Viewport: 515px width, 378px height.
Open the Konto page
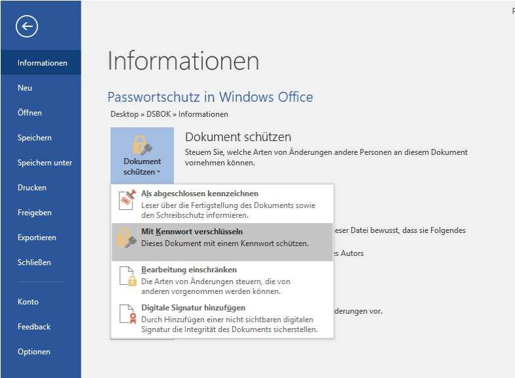(41, 301)
